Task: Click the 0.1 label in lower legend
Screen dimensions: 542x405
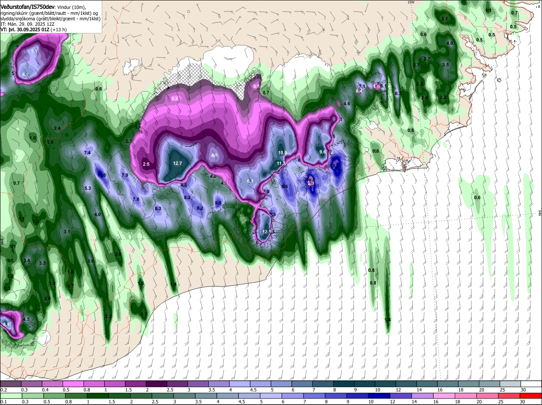Action: tap(3, 402)
